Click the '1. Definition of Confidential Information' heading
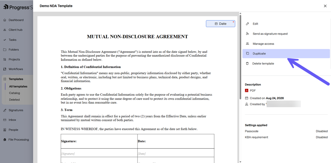This screenshot has height=163, width=331. (x=91, y=67)
